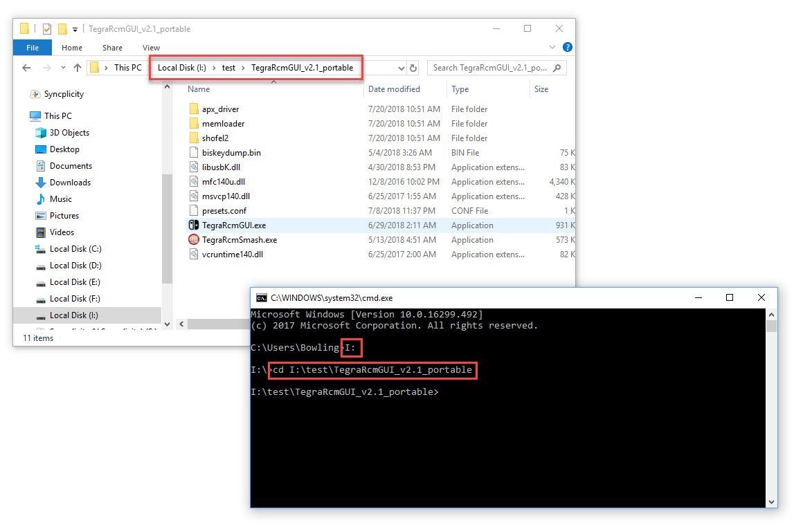Click Local Disk (I:) breadcrumb segment
This screenshot has height=527, width=803.
pyautogui.click(x=182, y=68)
